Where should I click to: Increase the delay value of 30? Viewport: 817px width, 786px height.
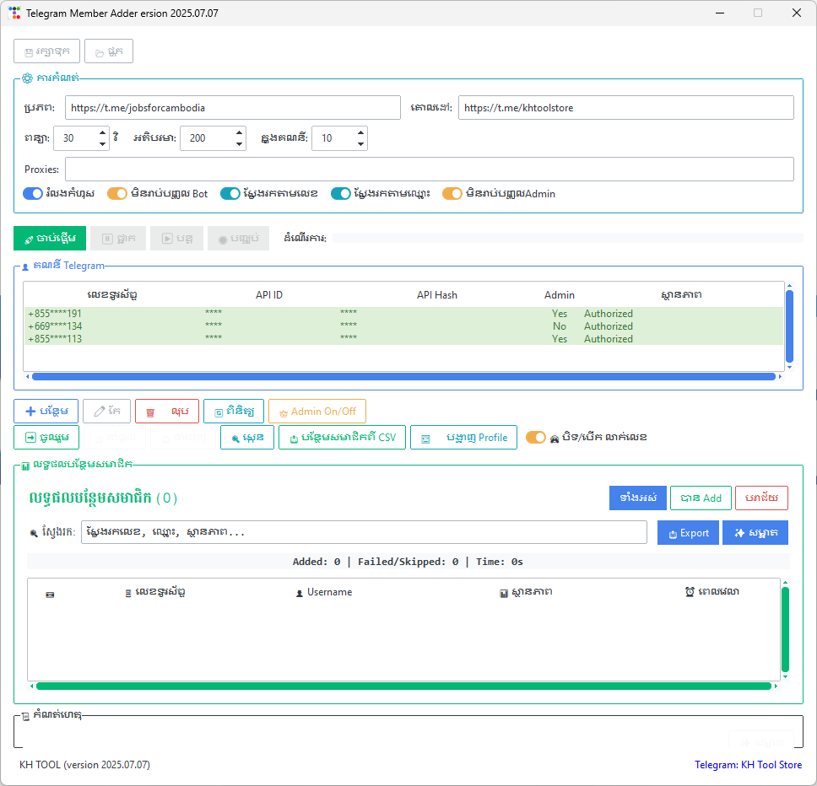tap(103, 132)
